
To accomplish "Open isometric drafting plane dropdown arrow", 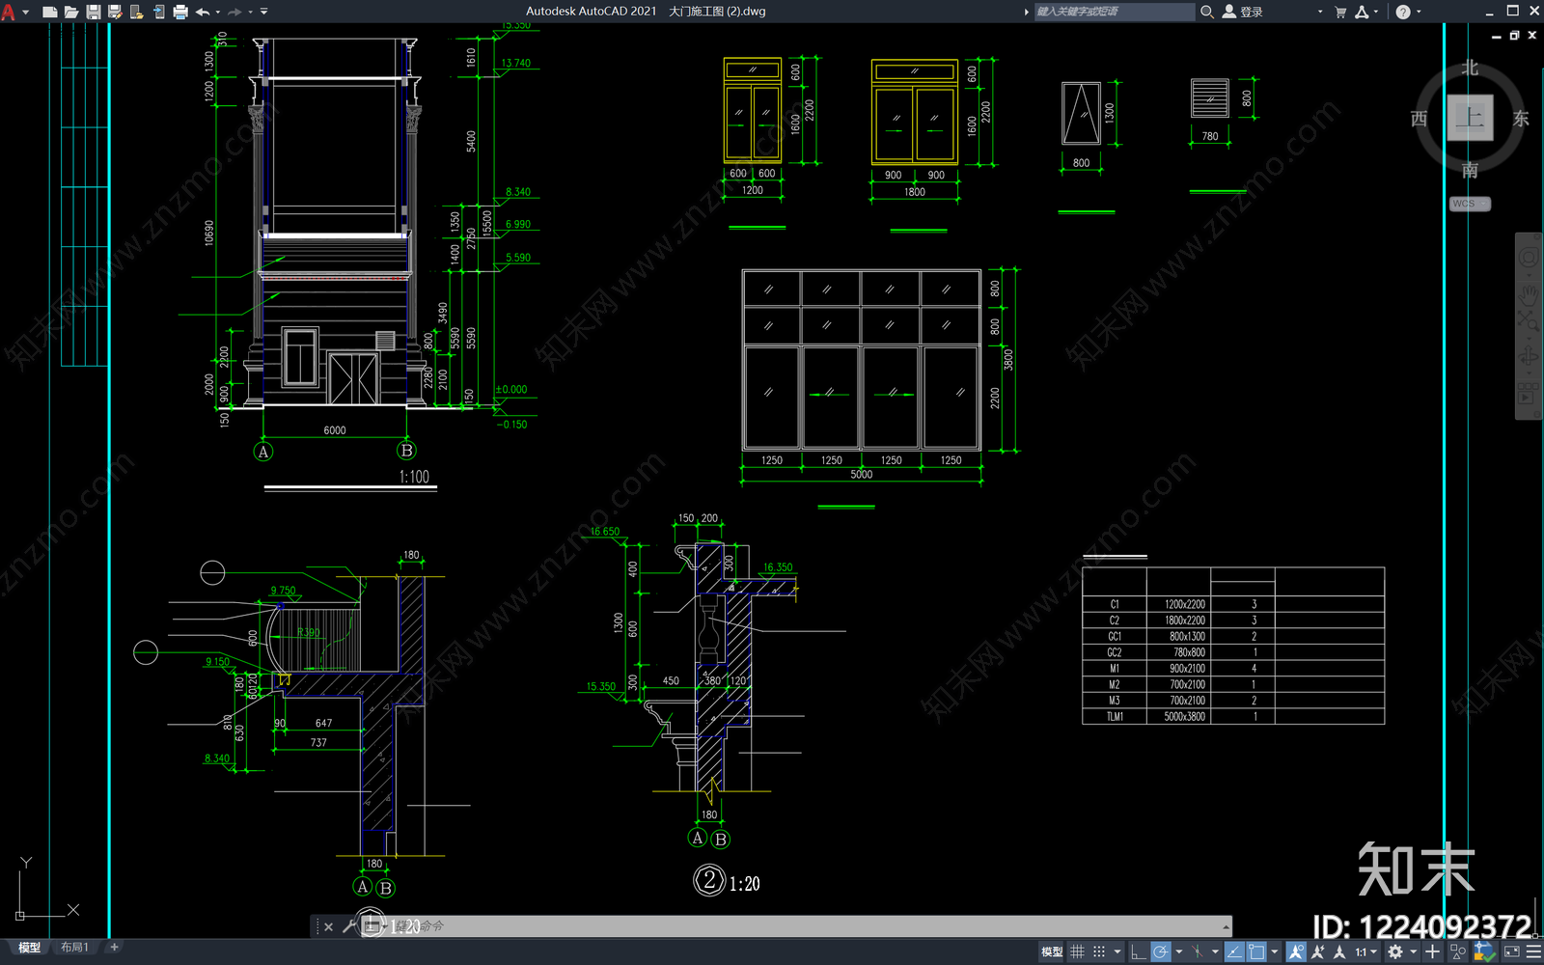I will (1215, 951).
